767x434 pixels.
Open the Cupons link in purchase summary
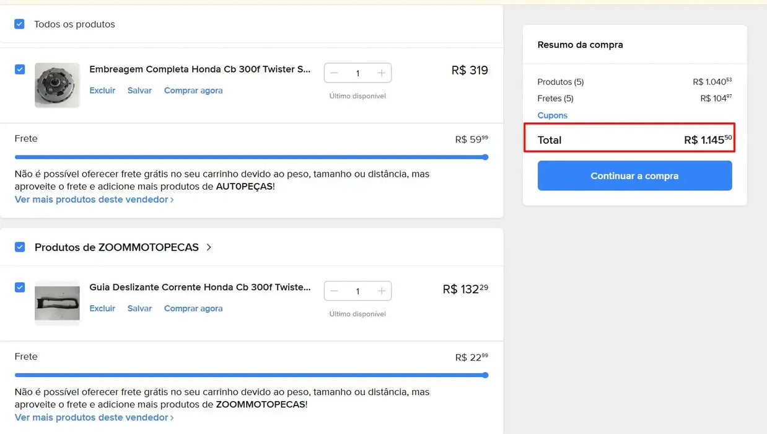pyautogui.click(x=552, y=115)
